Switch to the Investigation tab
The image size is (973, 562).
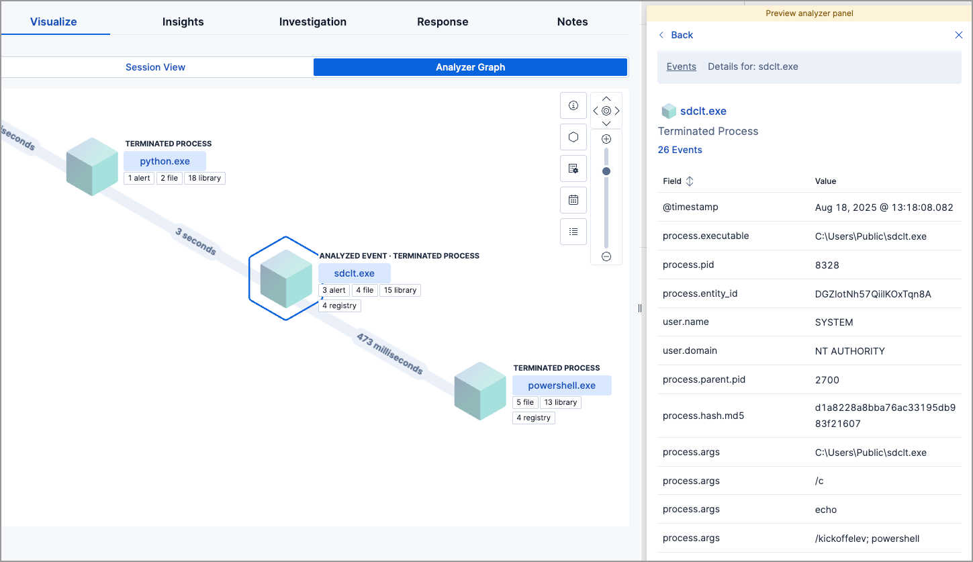pos(312,21)
